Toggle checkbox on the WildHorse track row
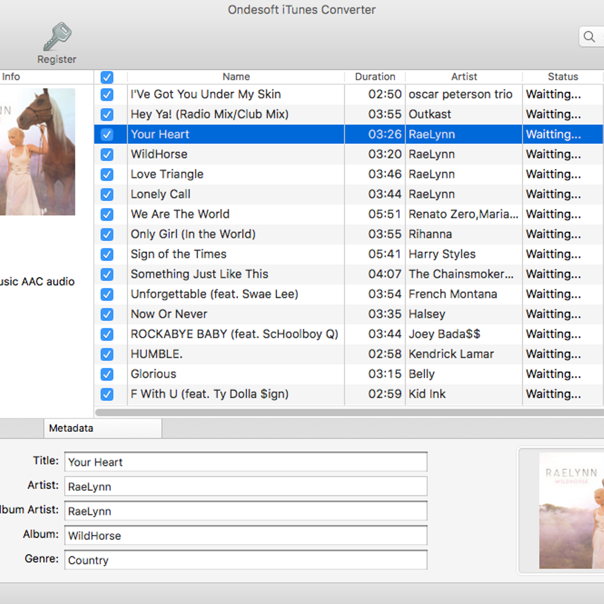Viewport: 604px width, 604px height. pos(107,154)
